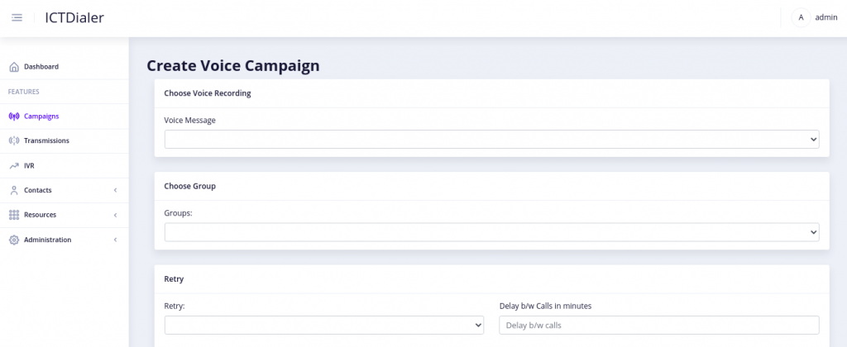Click the ICTDialer logo link
The width and height of the screenshot is (847, 347).
pyautogui.click(x=74, y=18)
